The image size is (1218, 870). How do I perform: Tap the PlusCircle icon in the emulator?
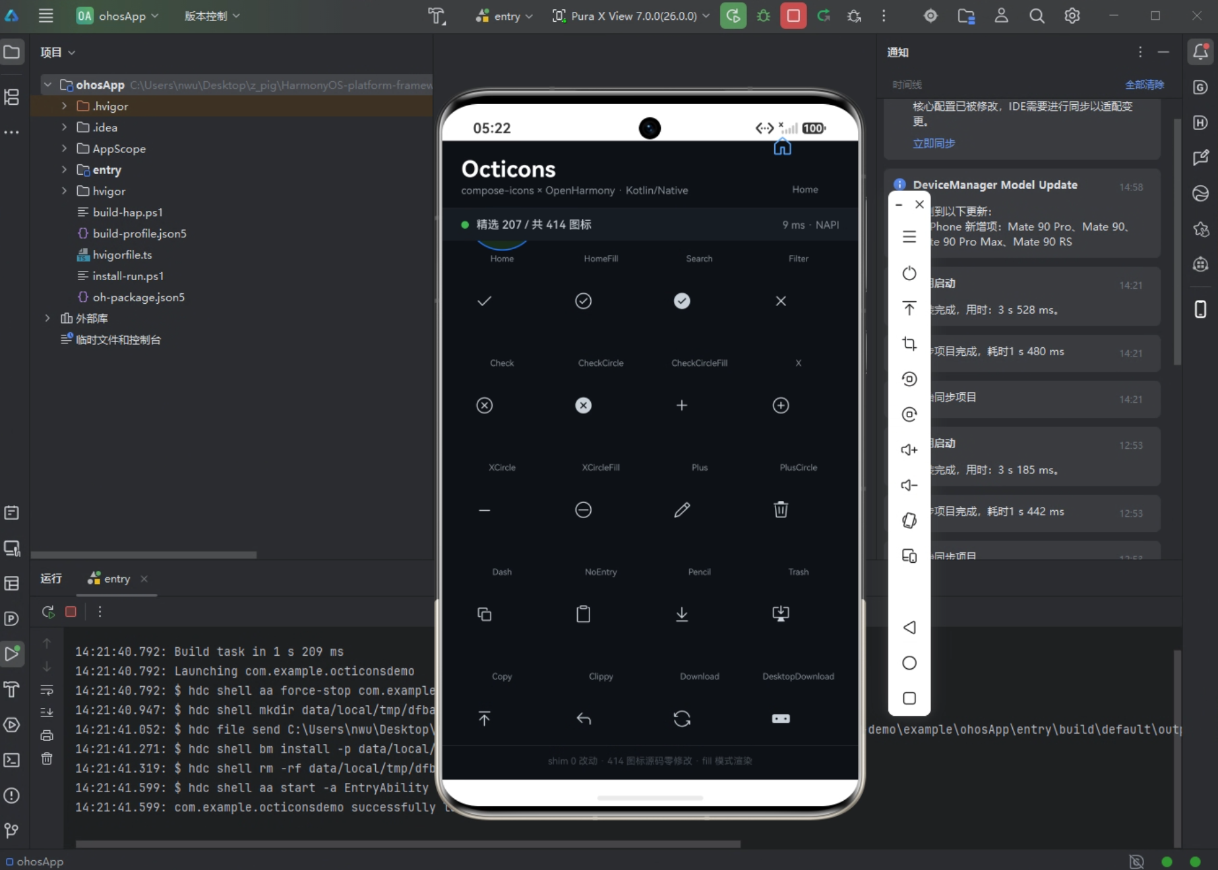pyautogui.click(x=781, y=405)
